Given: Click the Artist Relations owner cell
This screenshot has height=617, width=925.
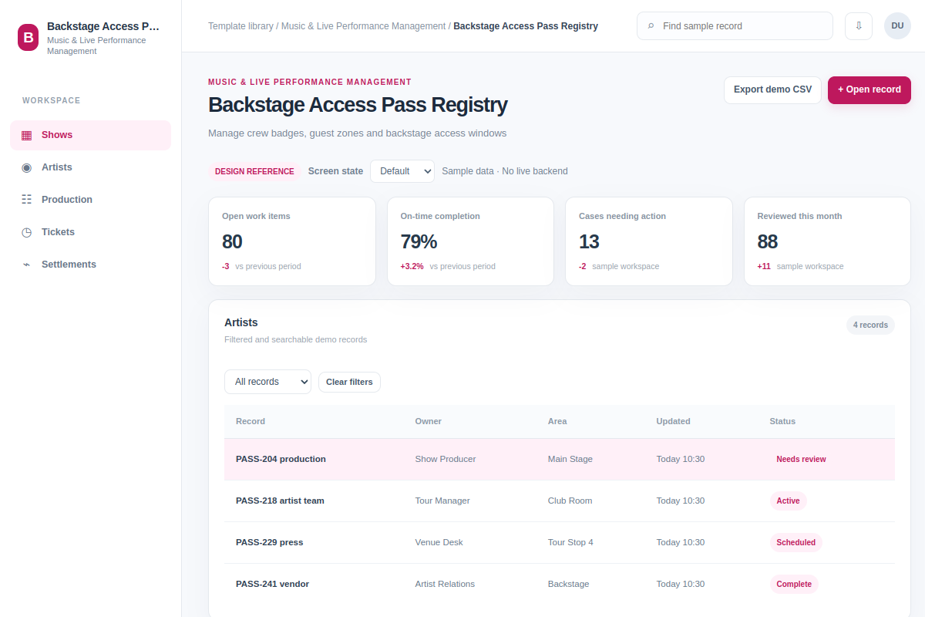Looking at the screenshot, I should pos(445,584).
